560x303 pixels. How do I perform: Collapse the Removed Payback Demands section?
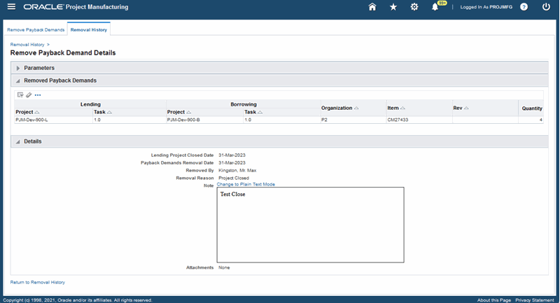[x=18, y=81]
